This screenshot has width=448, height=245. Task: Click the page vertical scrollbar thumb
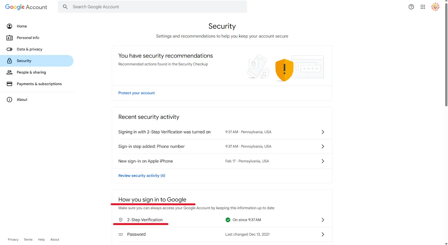[x=446, y=55]
